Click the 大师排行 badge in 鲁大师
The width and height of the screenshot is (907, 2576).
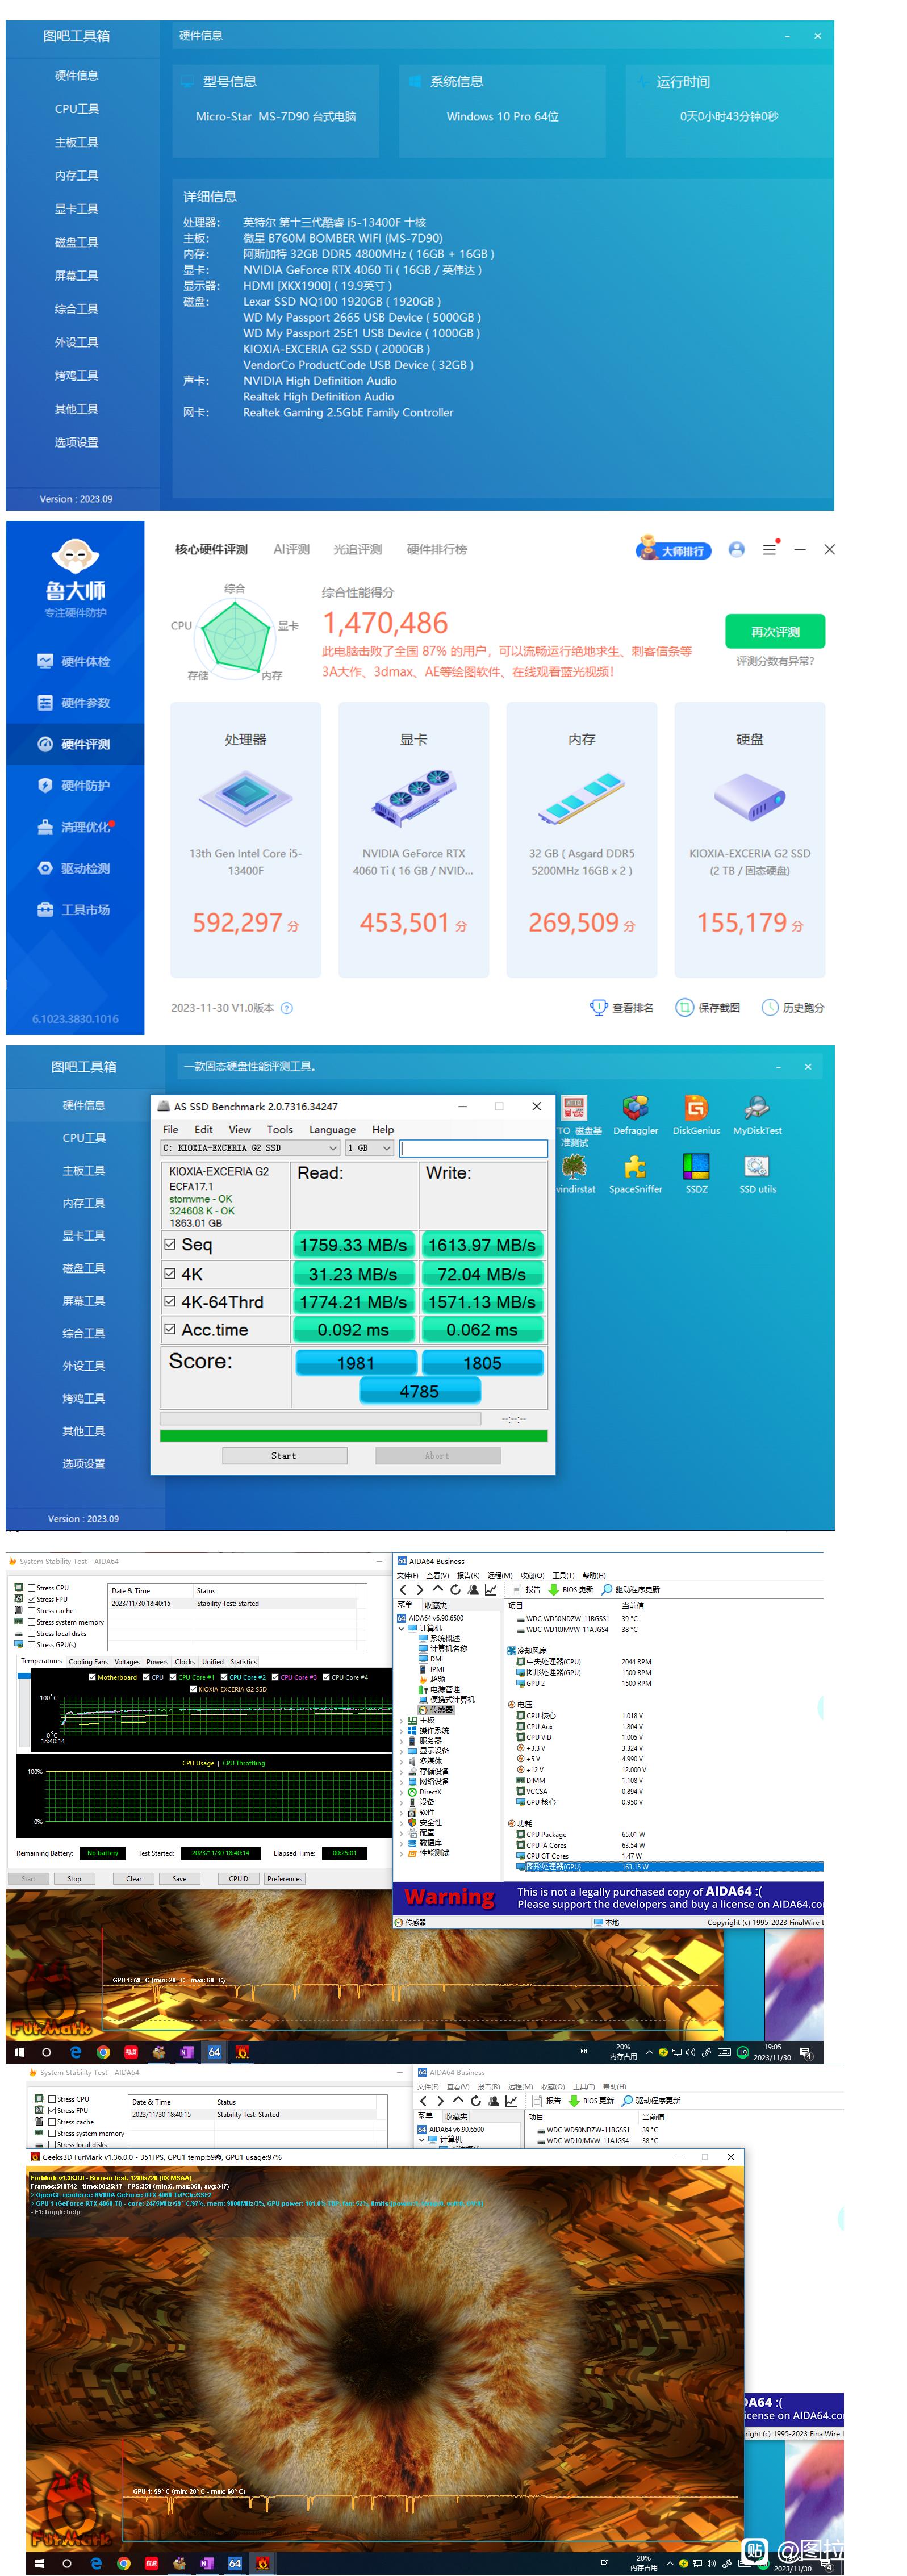(x=673, y=550)
